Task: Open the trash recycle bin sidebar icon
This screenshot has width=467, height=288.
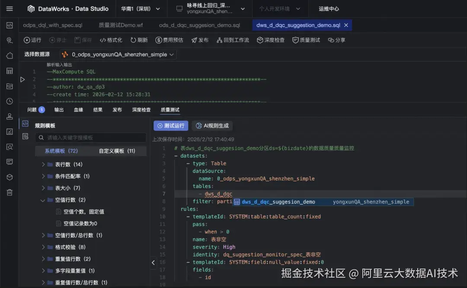Action: [x=10, y=193]
